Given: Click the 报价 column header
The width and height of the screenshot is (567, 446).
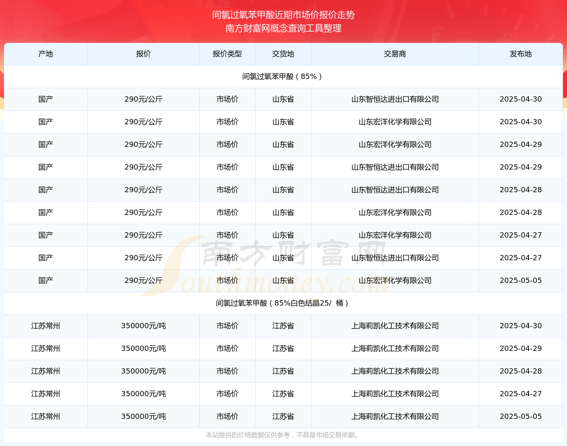Looking at the screenshot, I should [x=143, y=54].
